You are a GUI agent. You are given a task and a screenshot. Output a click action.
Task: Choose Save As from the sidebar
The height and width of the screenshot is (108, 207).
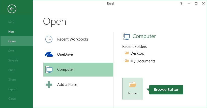[13, 60]
